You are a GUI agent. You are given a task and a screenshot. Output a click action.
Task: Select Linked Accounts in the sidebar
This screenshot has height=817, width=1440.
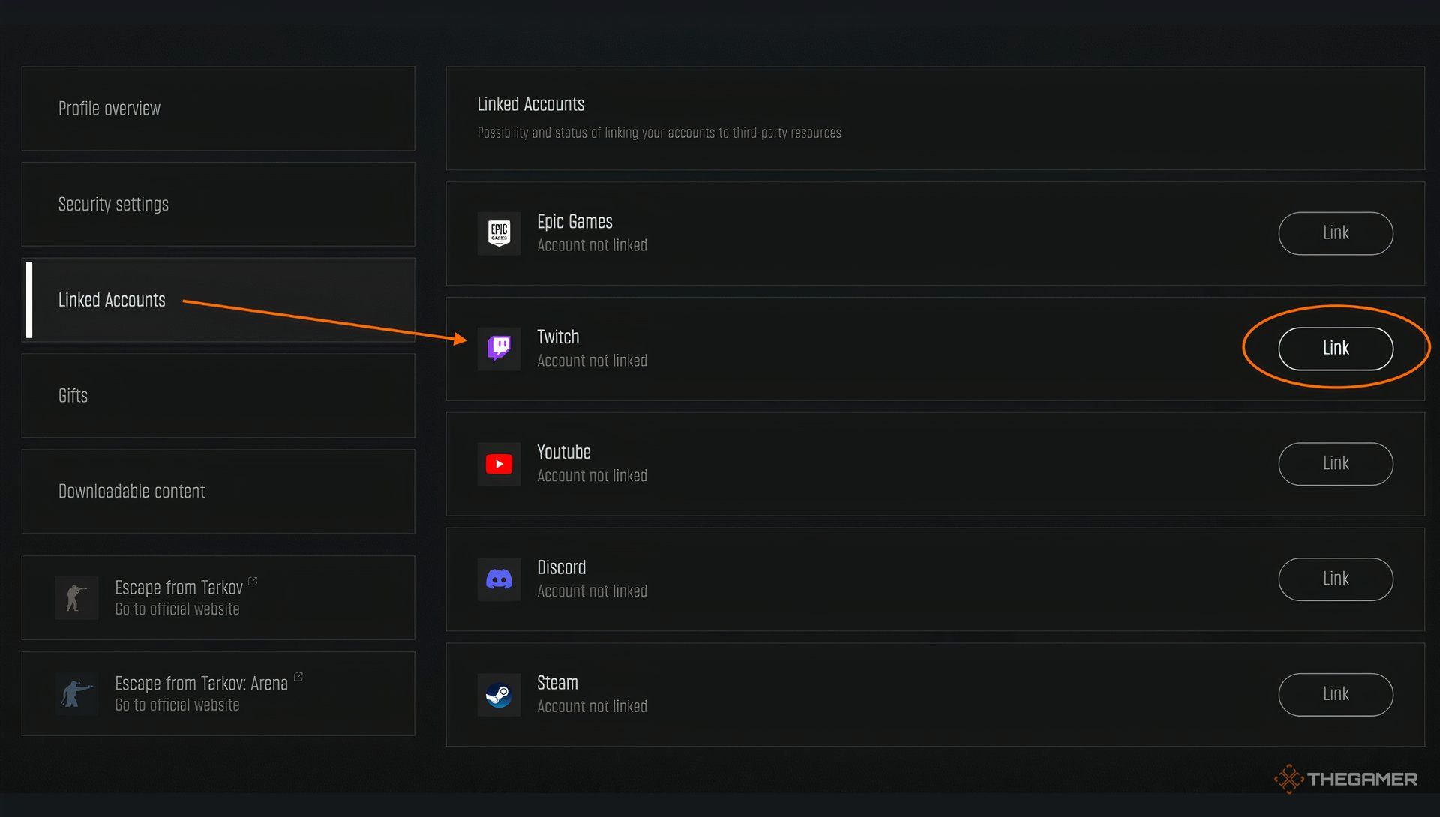click(x=217, y=300)
